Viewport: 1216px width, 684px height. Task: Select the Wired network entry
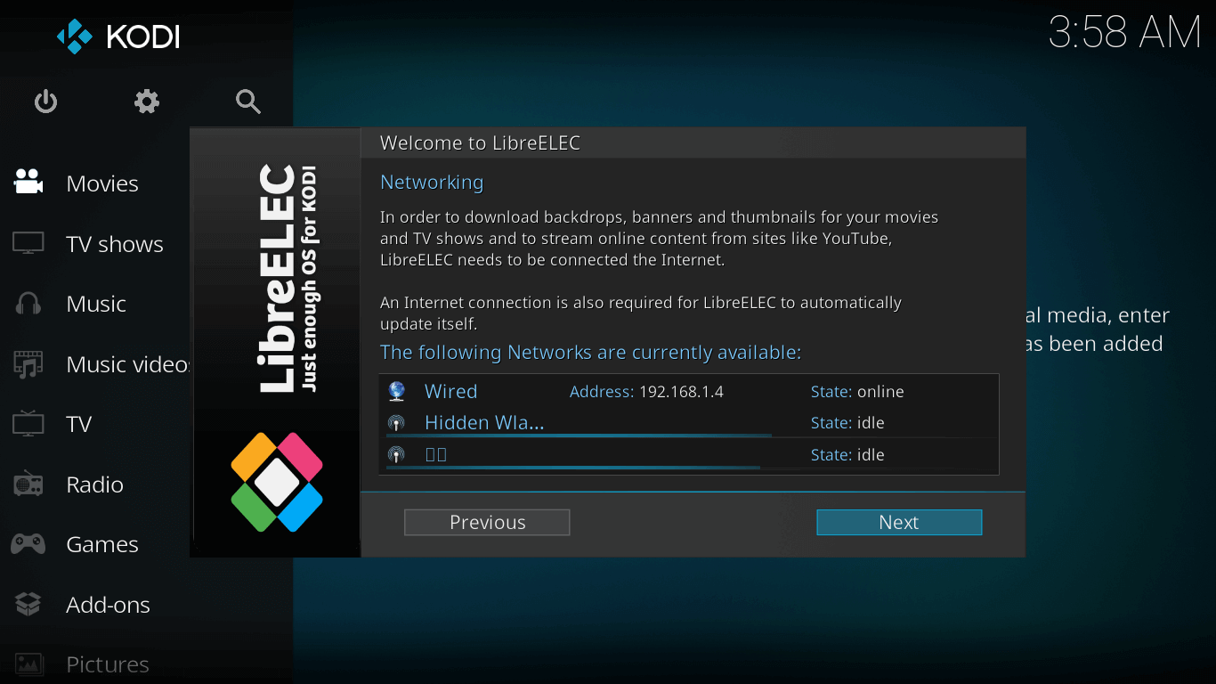(x=450, y=392)
